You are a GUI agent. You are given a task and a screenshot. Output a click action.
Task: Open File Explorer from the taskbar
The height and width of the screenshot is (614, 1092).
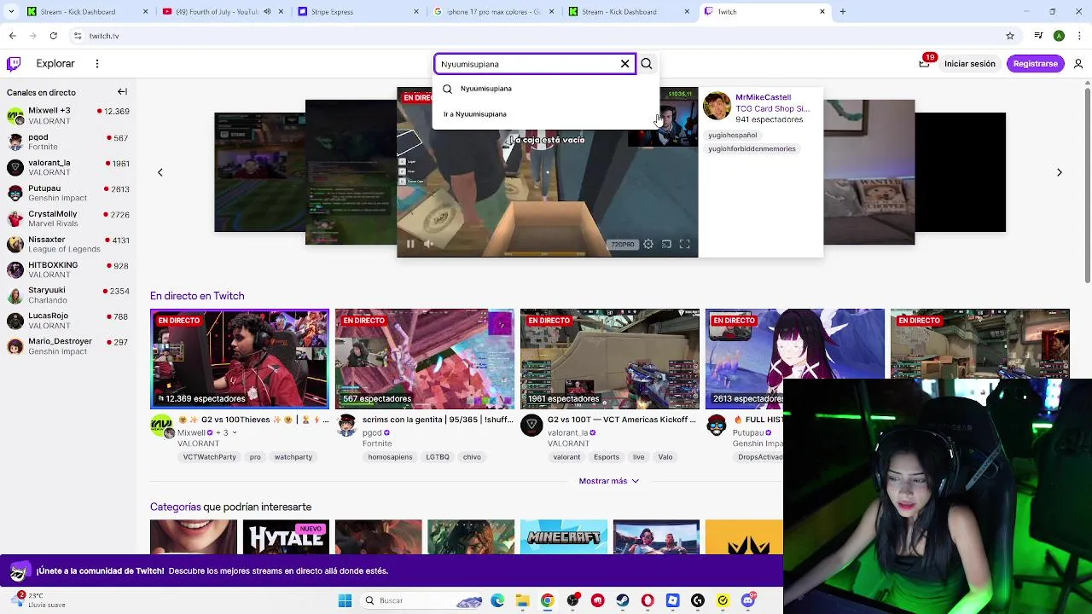(x=522, y=600)
